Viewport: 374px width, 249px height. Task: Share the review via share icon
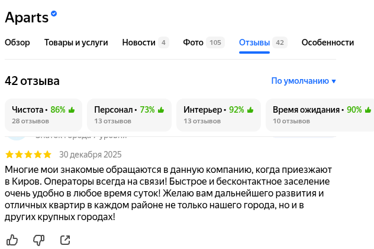[x=65, y=240]
